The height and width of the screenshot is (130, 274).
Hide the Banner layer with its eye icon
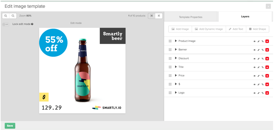255,50
